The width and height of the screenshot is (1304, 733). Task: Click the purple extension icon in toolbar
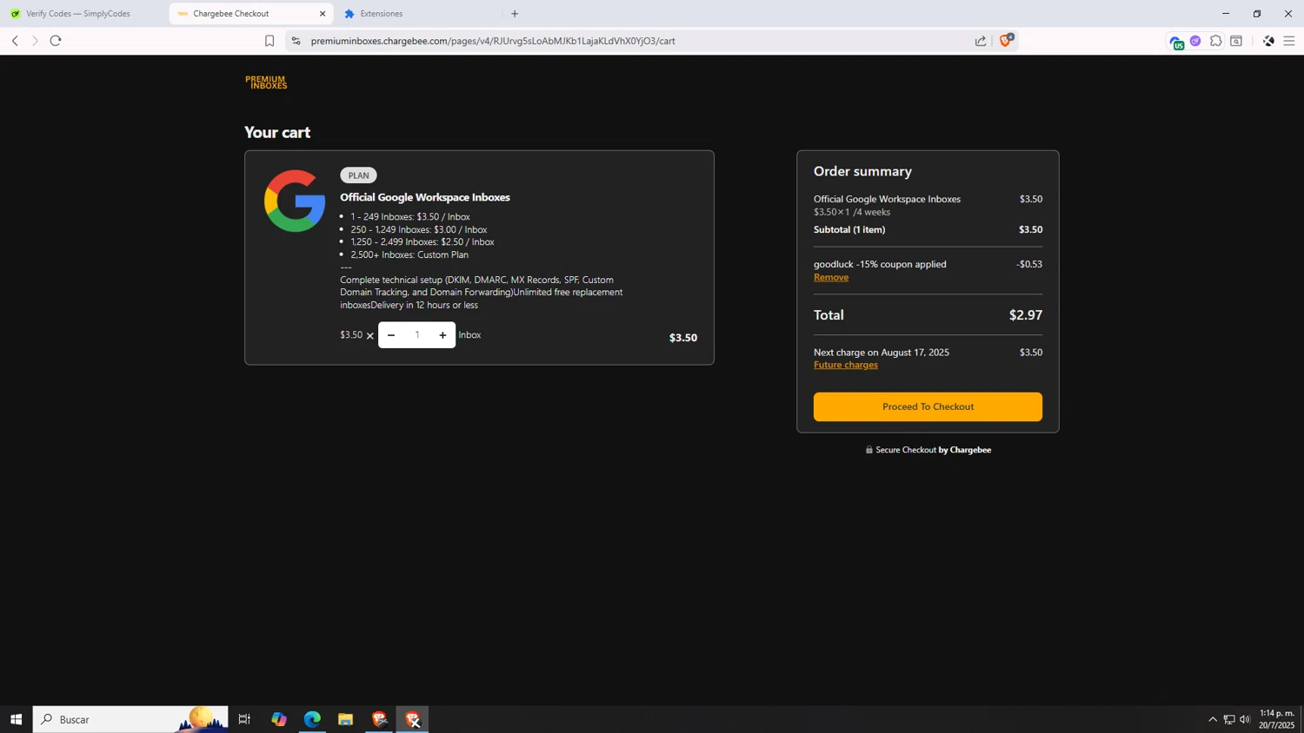(1196, 41)
